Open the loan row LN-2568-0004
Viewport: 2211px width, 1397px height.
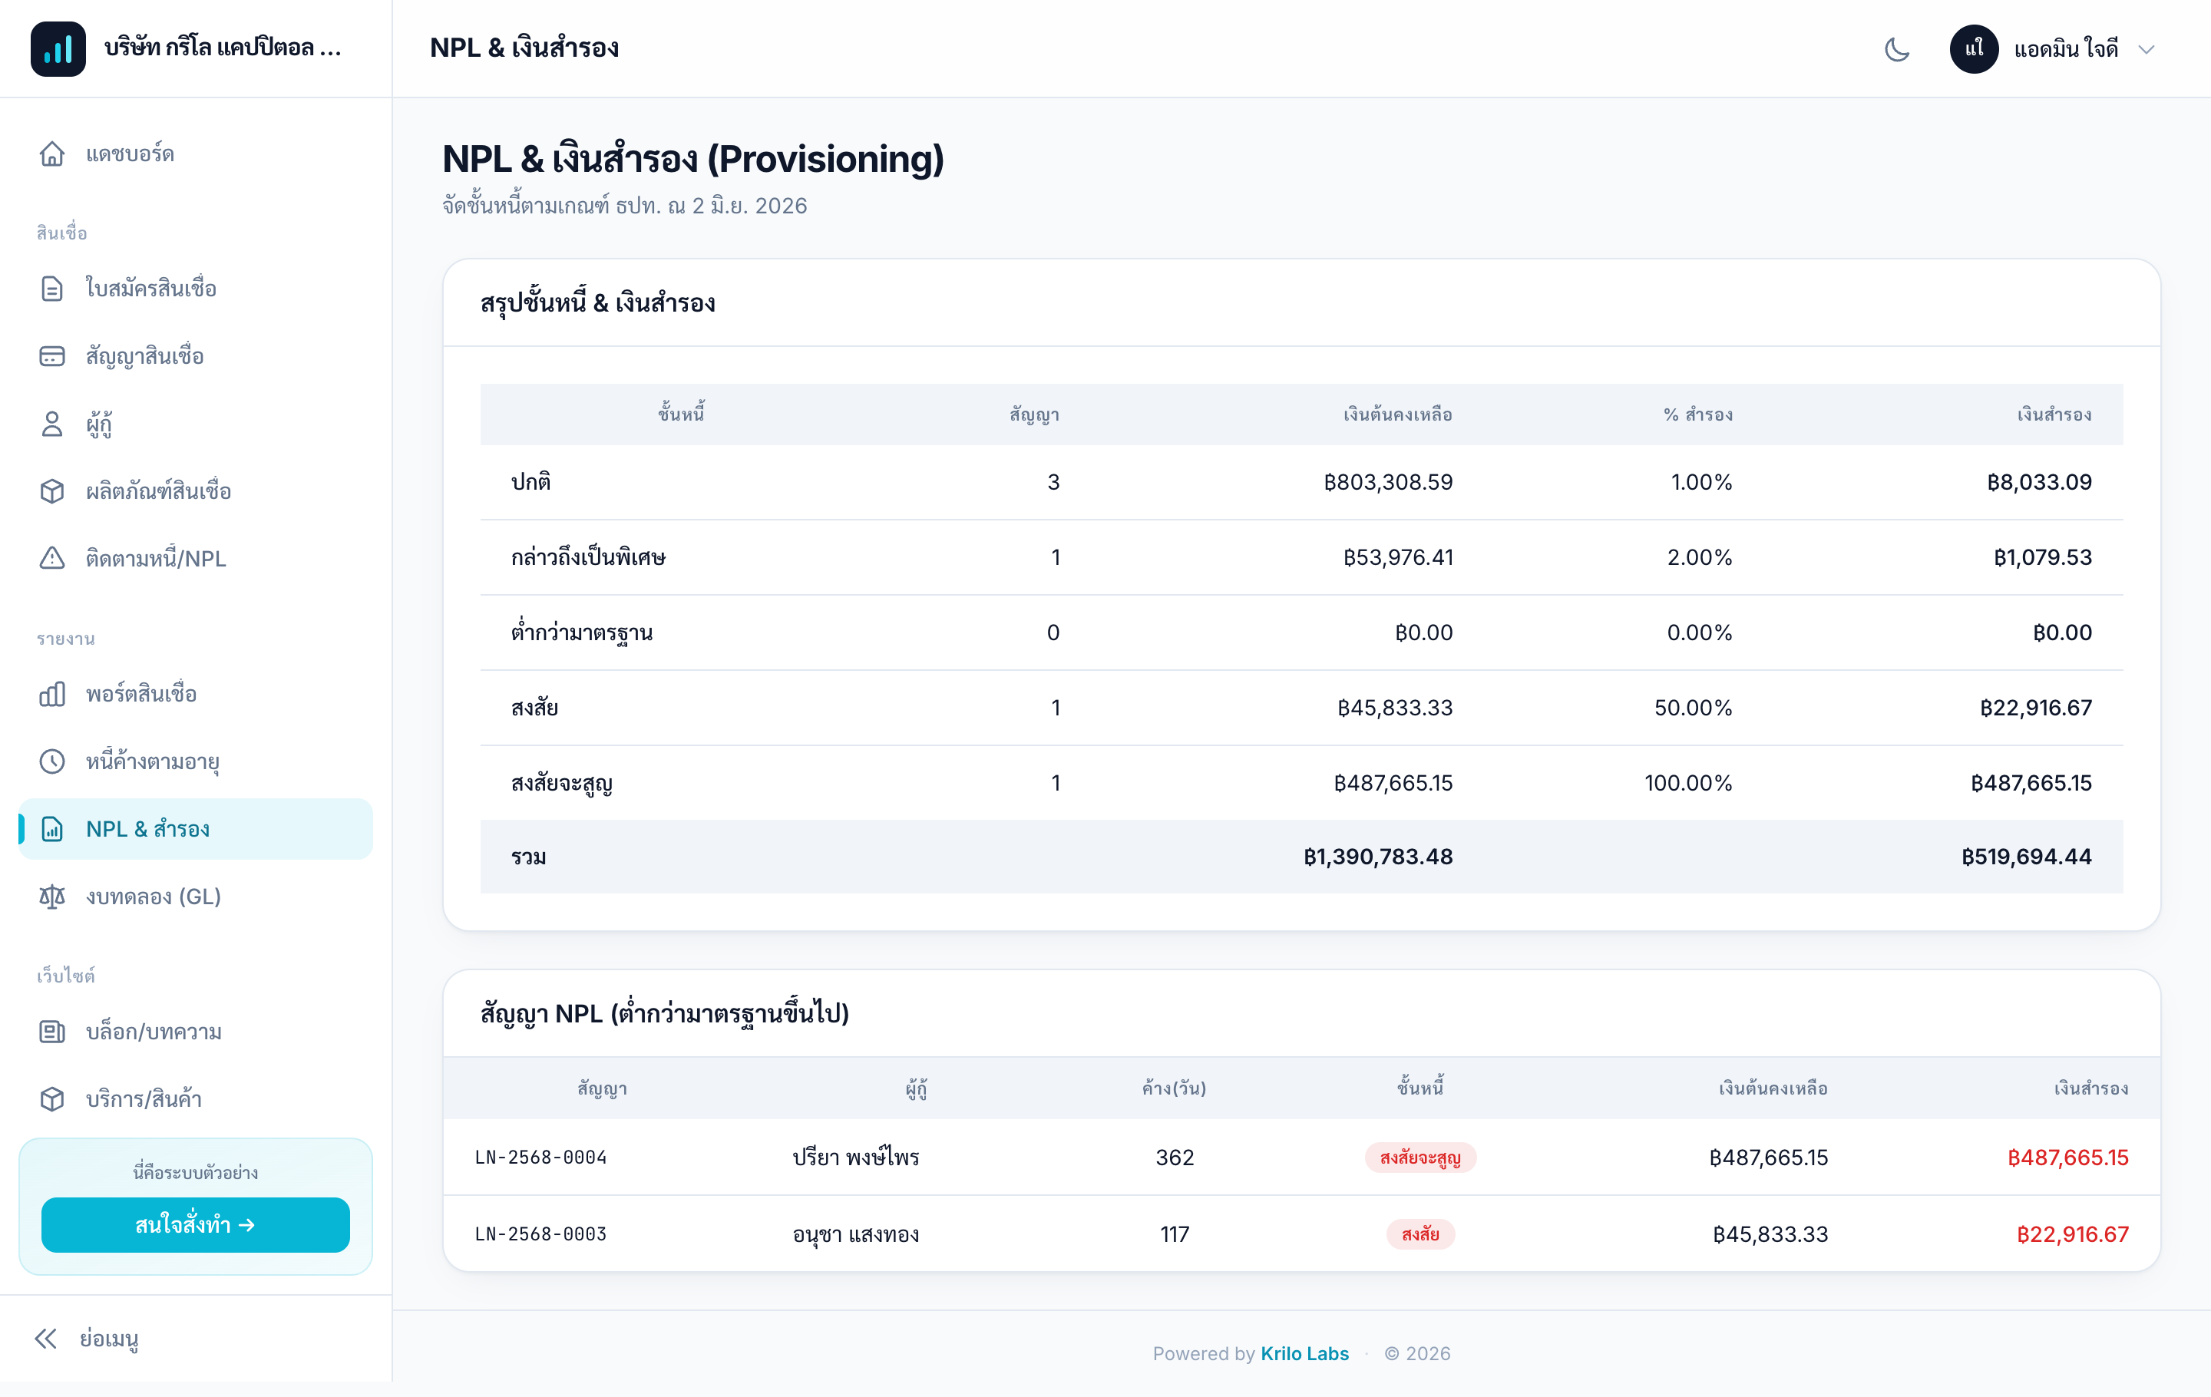click(x=1301, y=1157)
